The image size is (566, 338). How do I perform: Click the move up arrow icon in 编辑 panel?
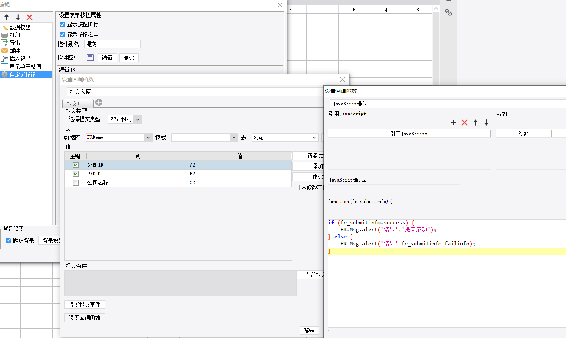pos(7,17)
